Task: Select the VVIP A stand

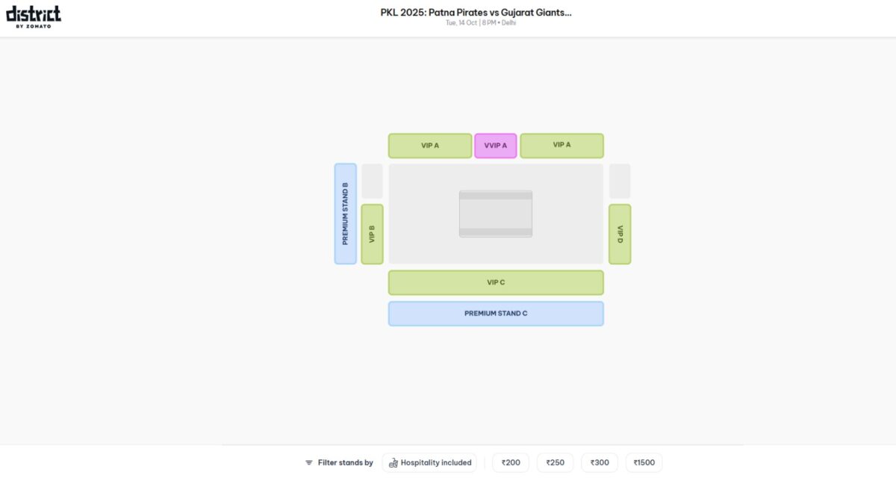Action: pyautogui.click(x=495, y=146)
